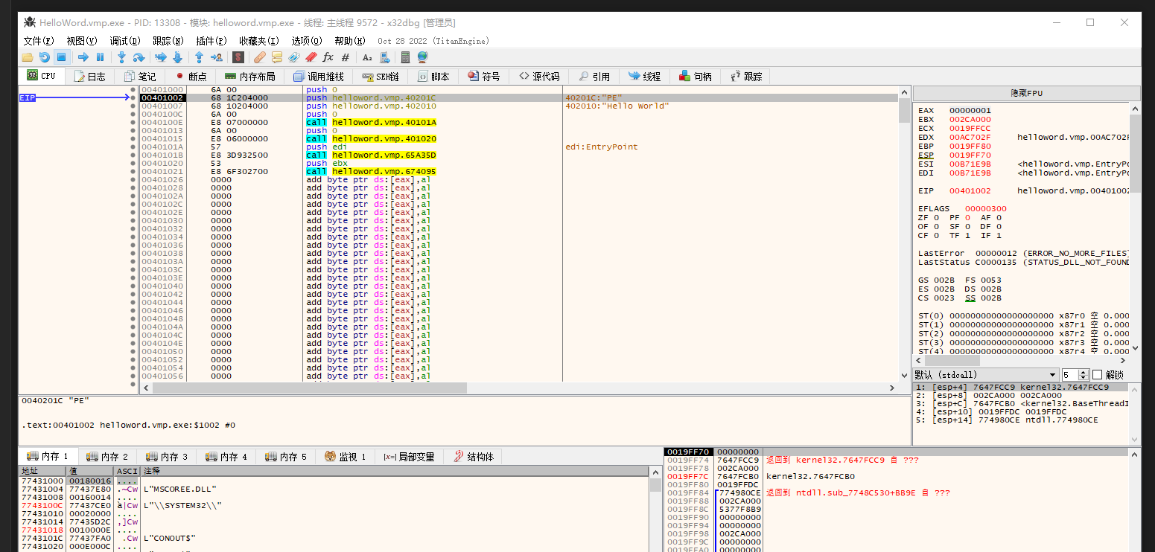Viewport: 1155px width, 552px height.
Task: Open the 跟踪(N) menu
Action: (168, 41)
